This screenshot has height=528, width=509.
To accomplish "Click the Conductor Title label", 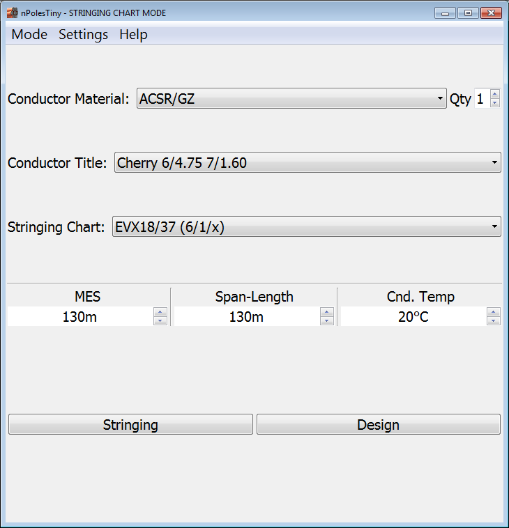I will (x=57, y=162).
